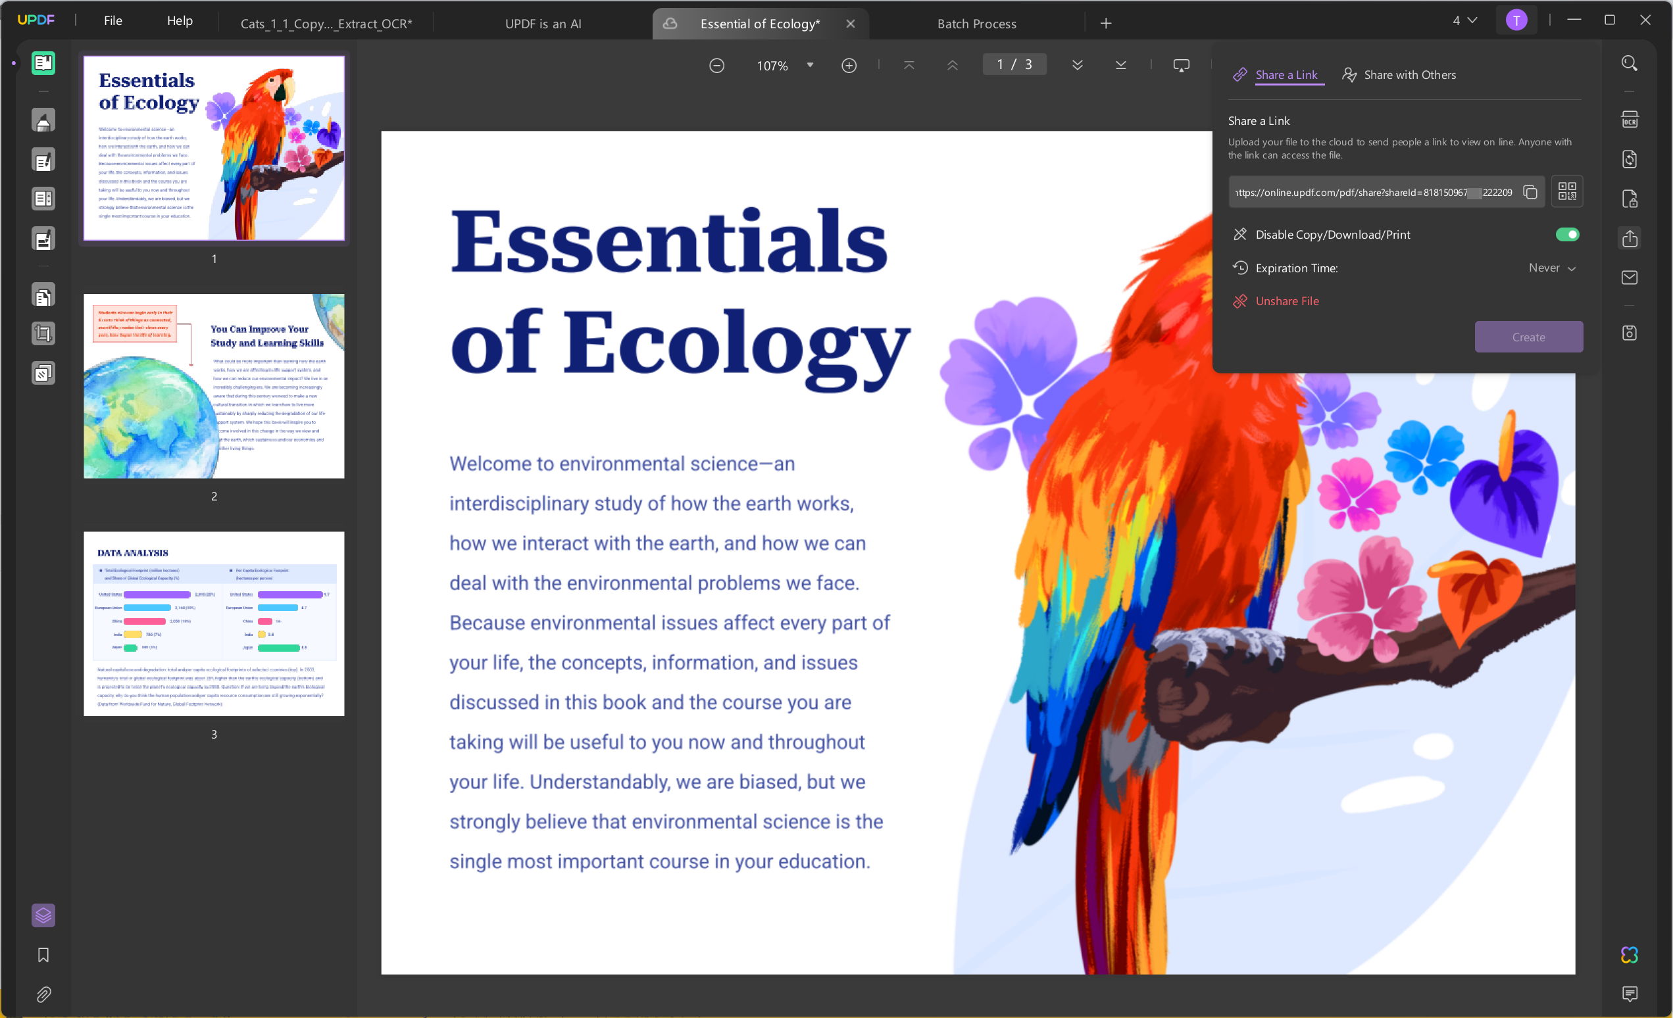Screen dimensions: 1673x1018
Task: Show QR code for share link
Action: 1566,191
